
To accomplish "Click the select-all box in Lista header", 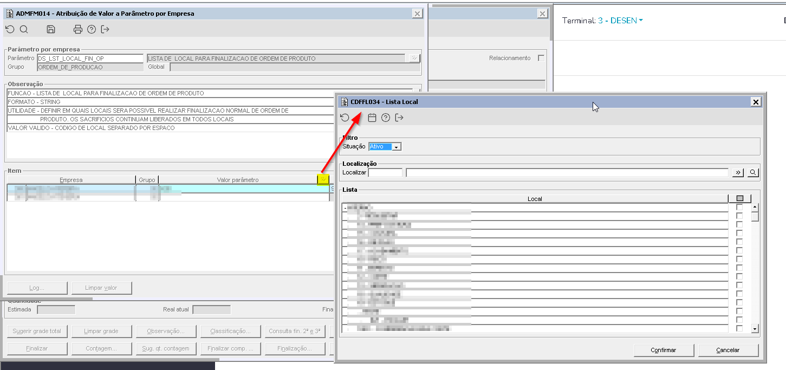I will 740,199.
